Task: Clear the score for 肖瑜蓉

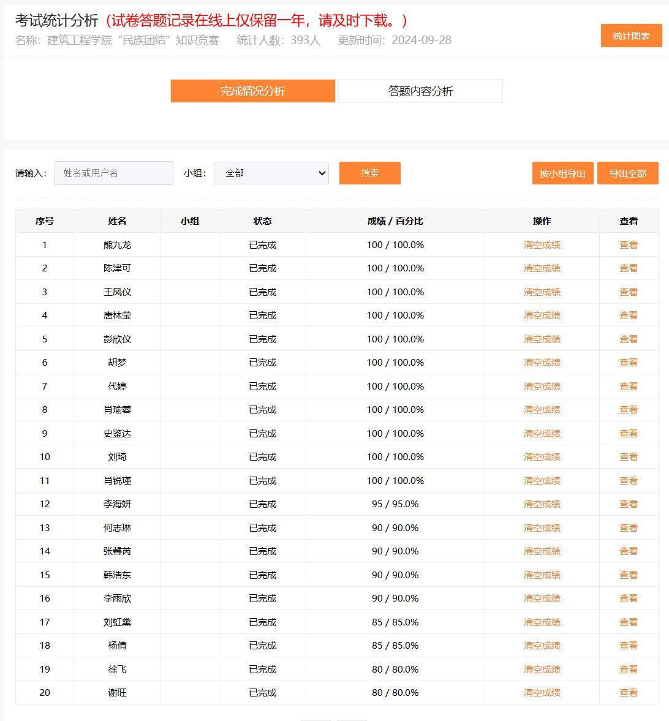Action: (x=542, y=410)
